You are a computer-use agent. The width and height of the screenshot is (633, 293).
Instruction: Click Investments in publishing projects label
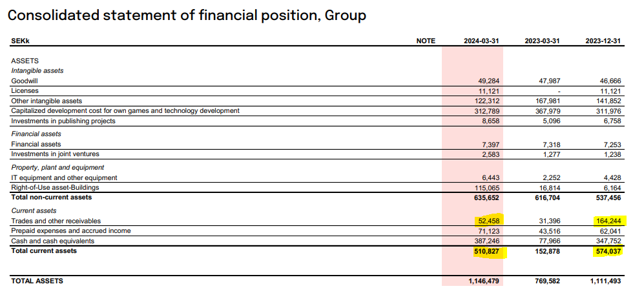(63, 121)
